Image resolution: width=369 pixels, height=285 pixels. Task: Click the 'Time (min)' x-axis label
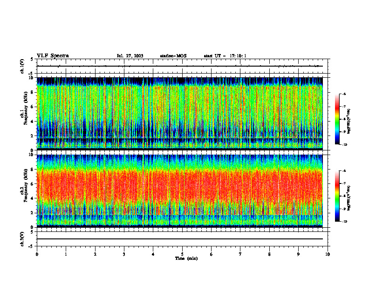coord(186,258)
